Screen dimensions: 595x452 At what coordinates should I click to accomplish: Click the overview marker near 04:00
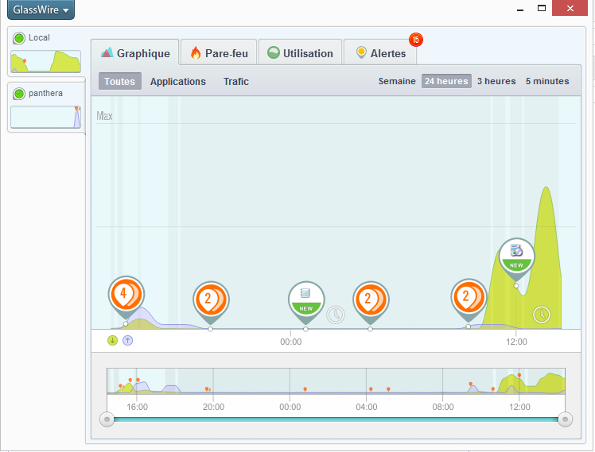point(371,389)
